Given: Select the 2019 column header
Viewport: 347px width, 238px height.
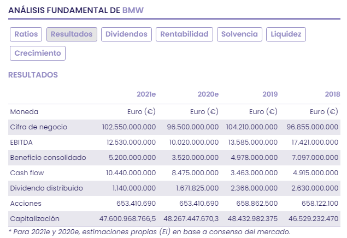Looking at the screenshot, I should (270, 94).
